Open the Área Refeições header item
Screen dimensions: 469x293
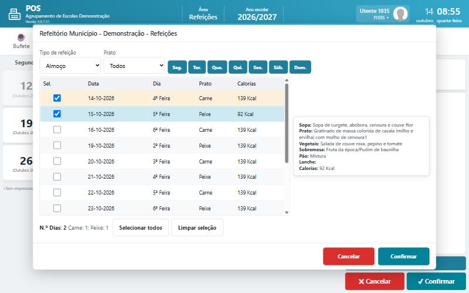[x=203, y=13]
